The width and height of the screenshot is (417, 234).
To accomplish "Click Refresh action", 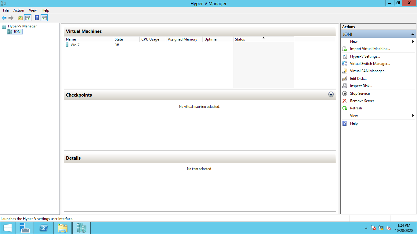I will coord(356,108).
